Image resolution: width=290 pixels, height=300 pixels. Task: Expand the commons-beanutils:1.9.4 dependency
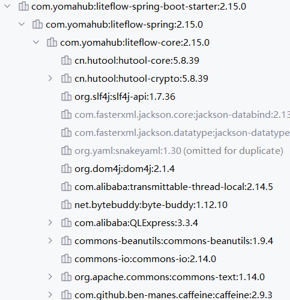pyautogui.click(x=50, y=240)
